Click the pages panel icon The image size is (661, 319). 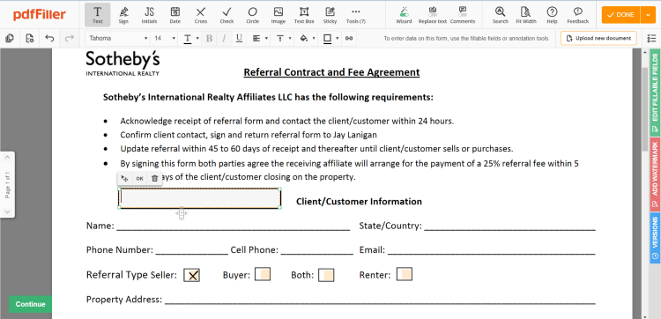pos(10,39)
